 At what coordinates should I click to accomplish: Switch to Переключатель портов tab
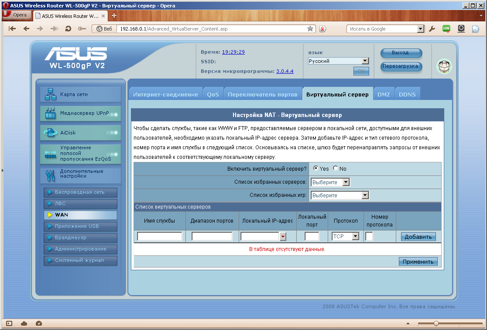click(262, 94)
